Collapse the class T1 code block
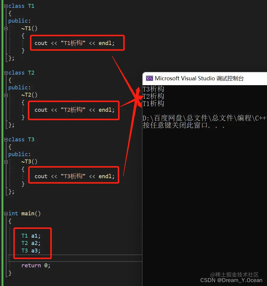Viewport: 267px width, 286px height. click(x=6, y=6)
